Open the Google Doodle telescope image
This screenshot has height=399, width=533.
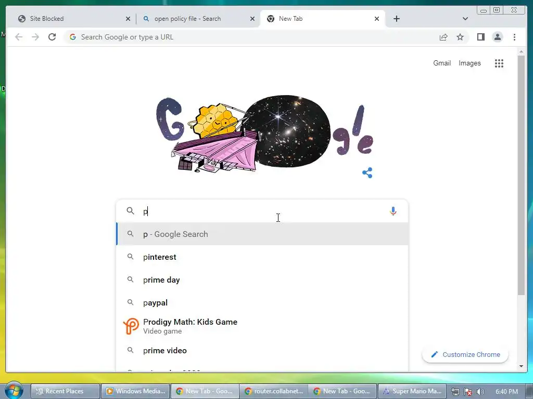pos(264,133)
